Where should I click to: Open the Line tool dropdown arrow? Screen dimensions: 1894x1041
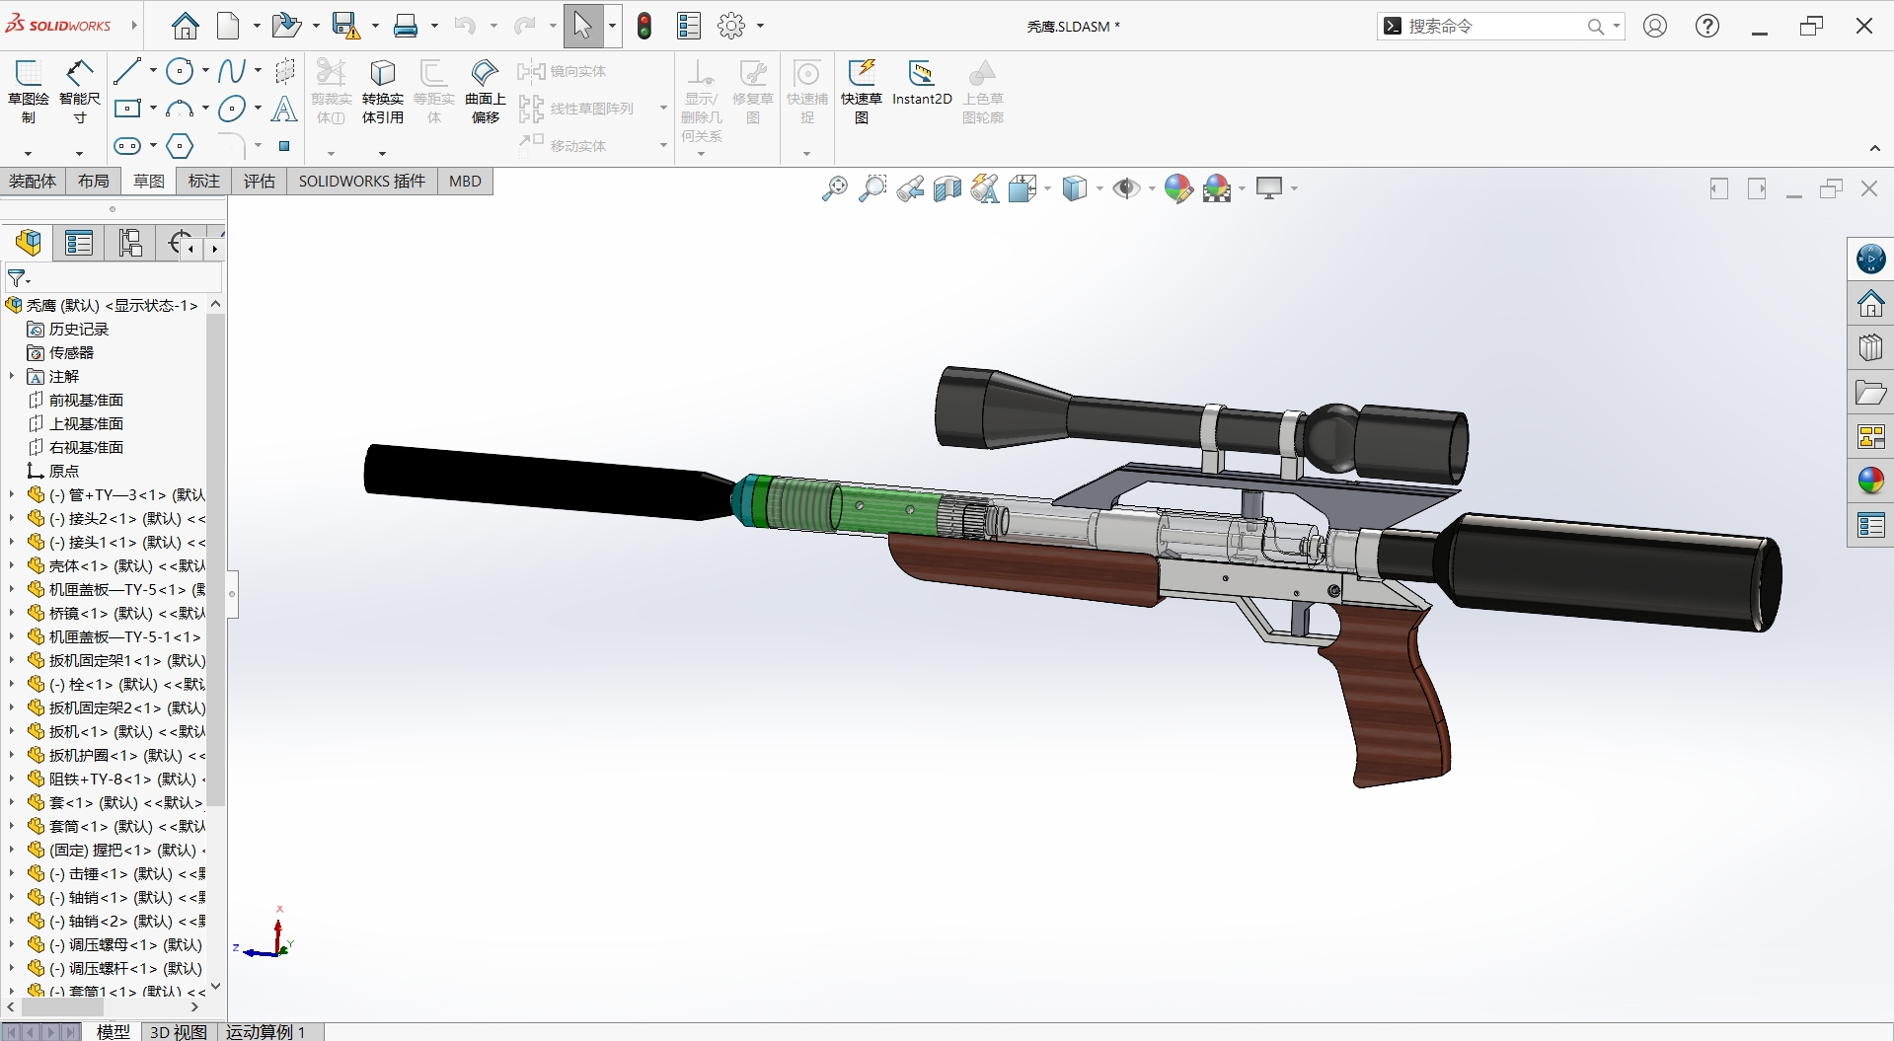coord(153,71)
